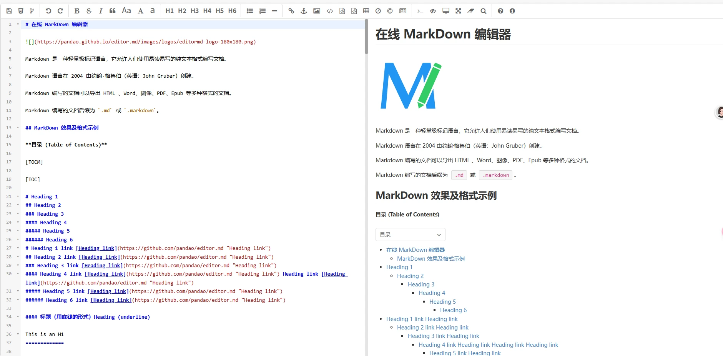
Task: Insert a hyperlink with the chain icon
Action: coord(291,11)
